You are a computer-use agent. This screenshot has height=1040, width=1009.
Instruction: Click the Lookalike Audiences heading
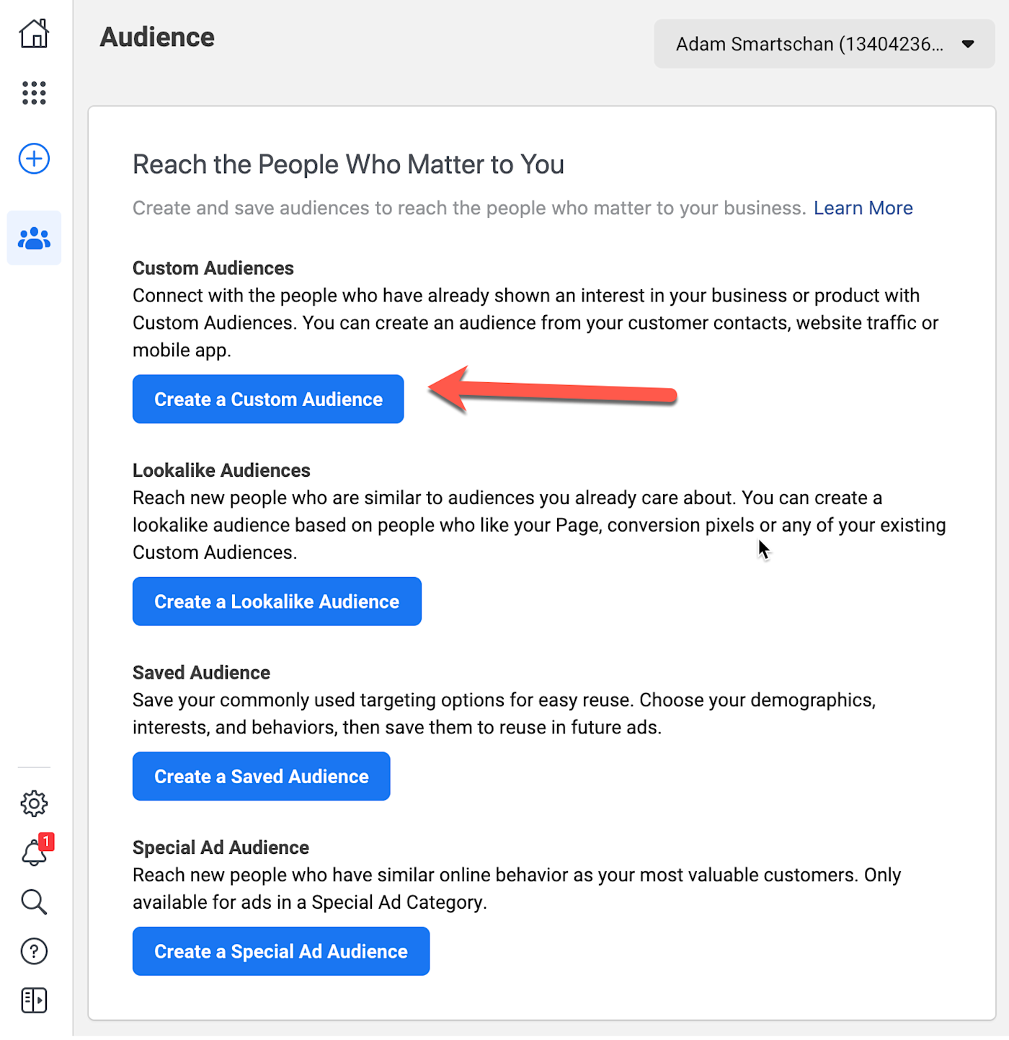coord(221,470)
